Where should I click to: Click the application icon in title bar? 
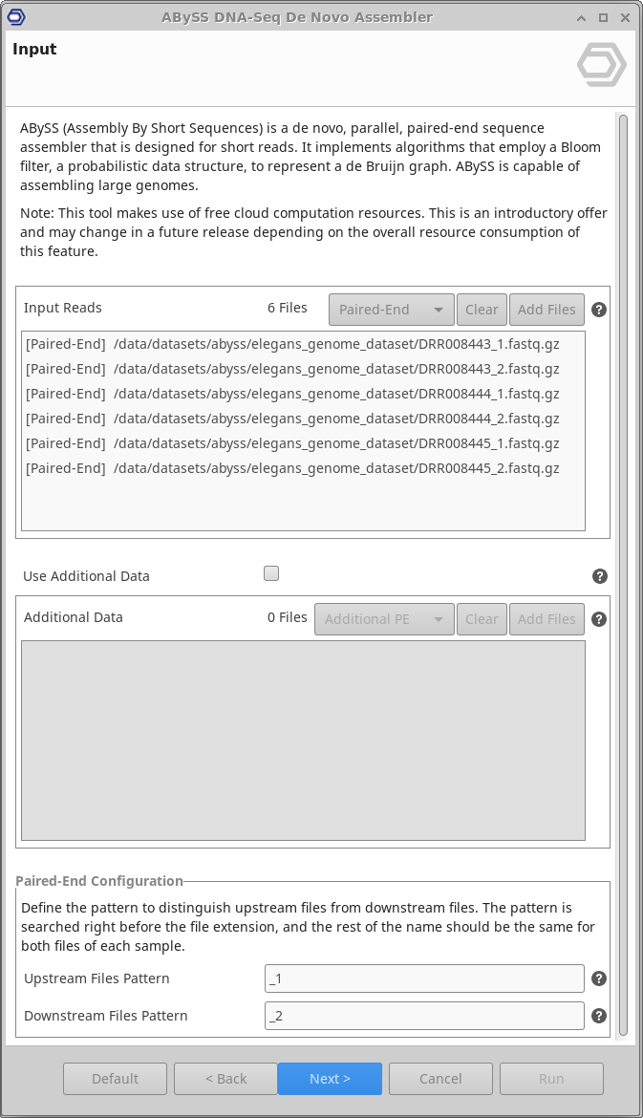16,17
